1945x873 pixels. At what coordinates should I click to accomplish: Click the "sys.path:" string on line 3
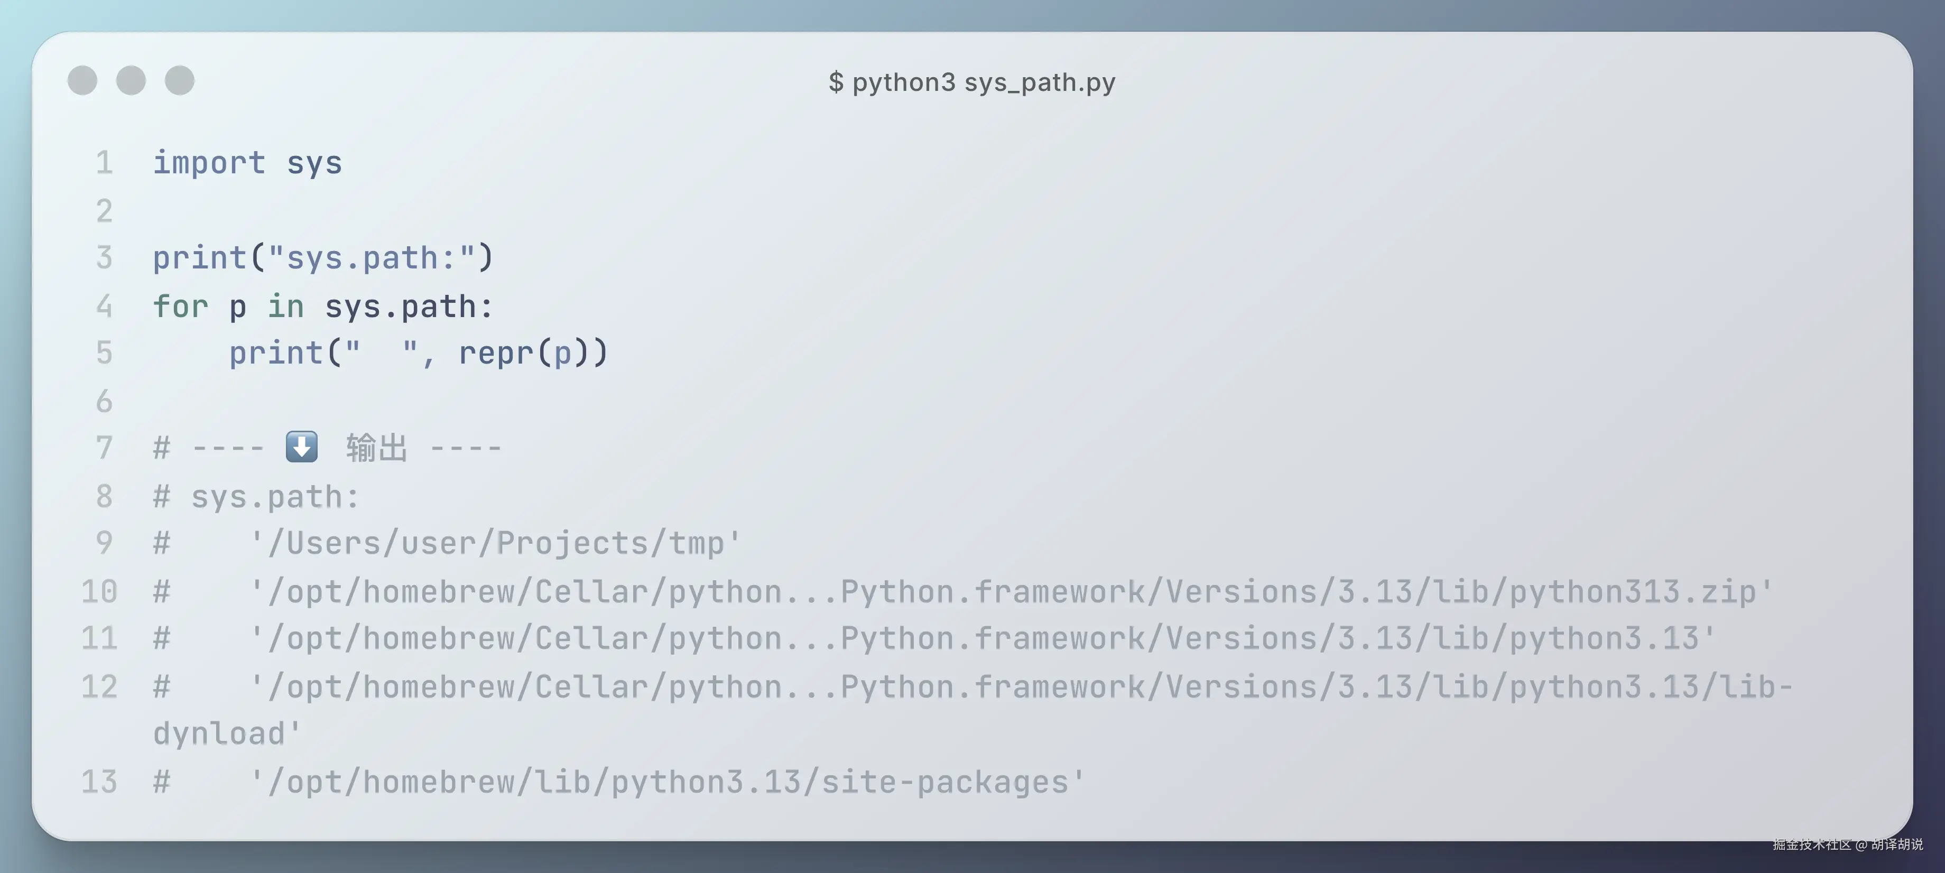pos(372,258)
